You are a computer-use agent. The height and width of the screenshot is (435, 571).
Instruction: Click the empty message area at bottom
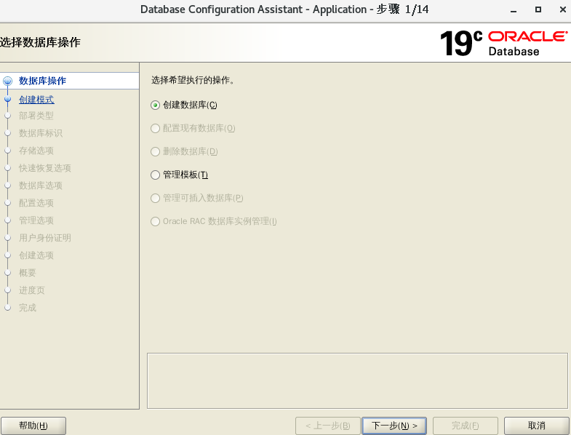point(357,380)
